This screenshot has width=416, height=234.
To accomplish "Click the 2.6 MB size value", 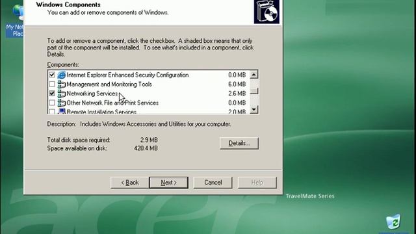I will coord(237,94).
